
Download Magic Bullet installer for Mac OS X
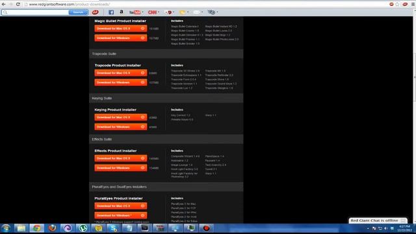click(121, 29)
